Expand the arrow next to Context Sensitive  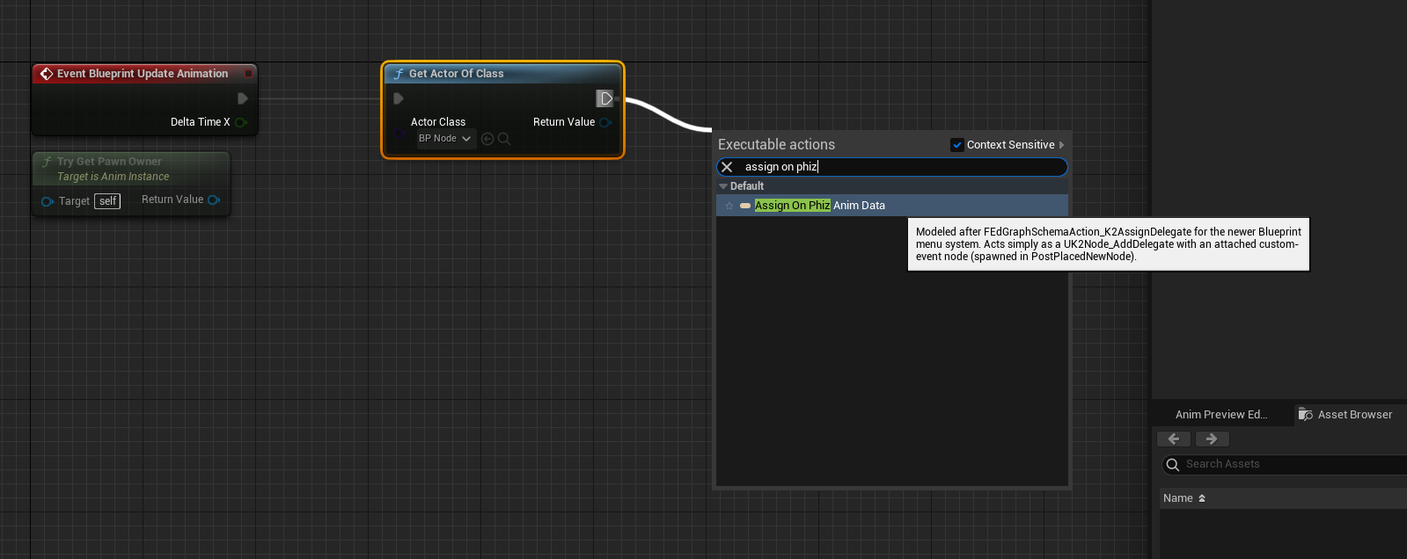tap(1061, 145)
